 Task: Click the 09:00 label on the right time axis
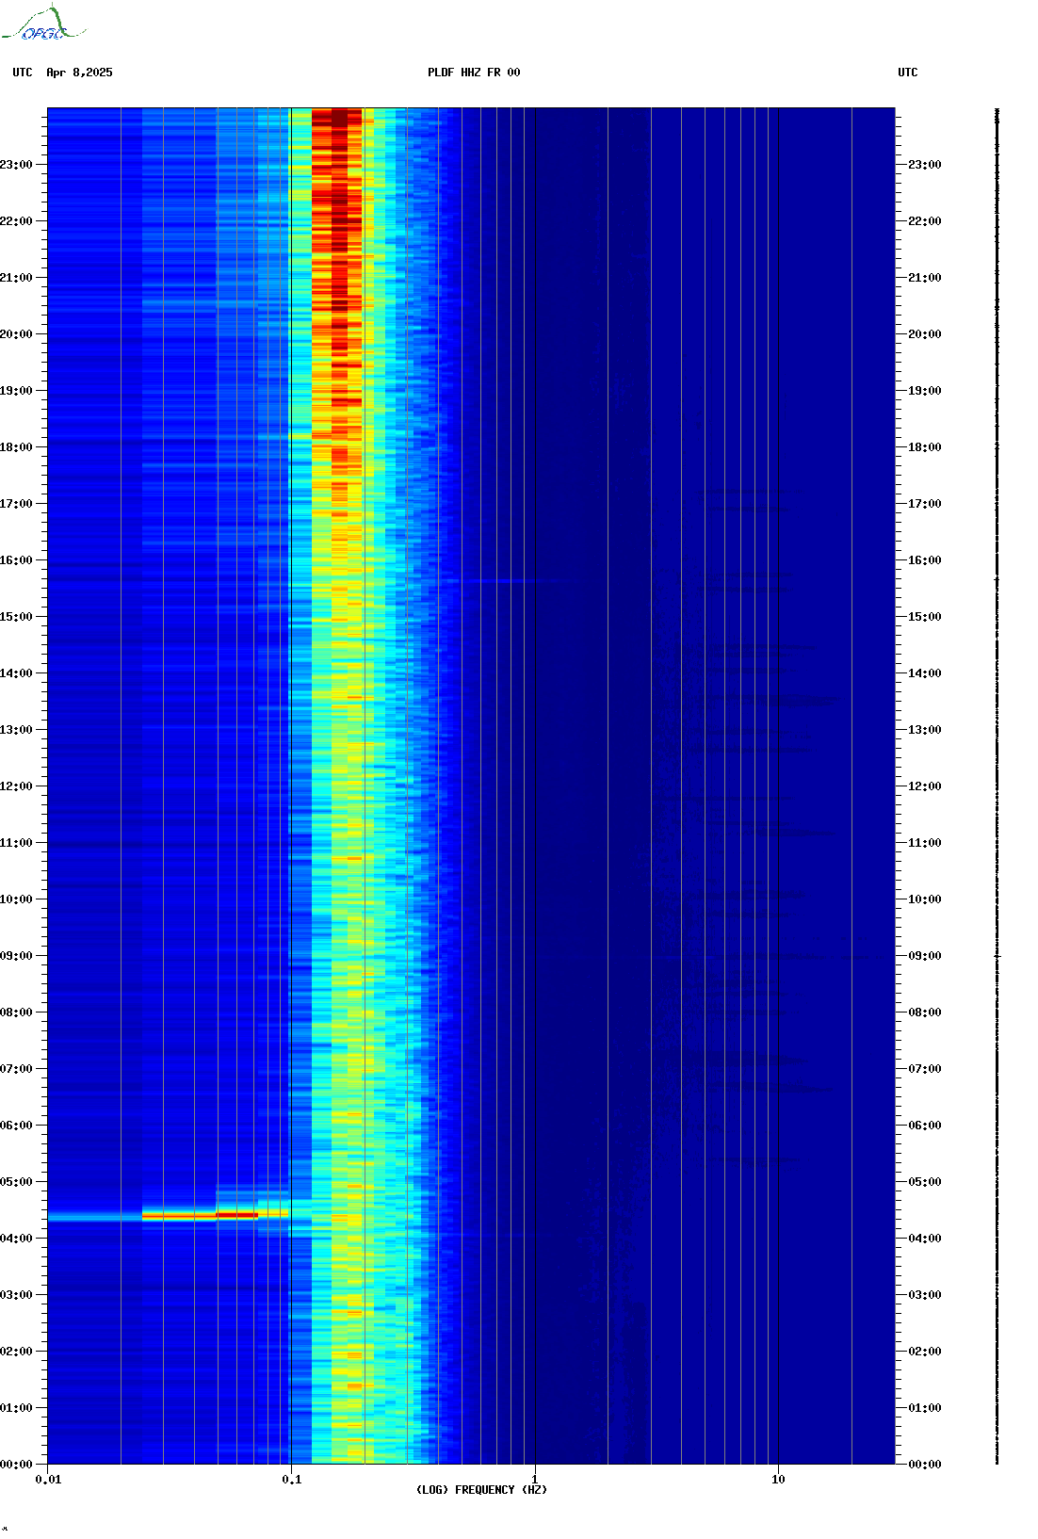tap(925, 956)
